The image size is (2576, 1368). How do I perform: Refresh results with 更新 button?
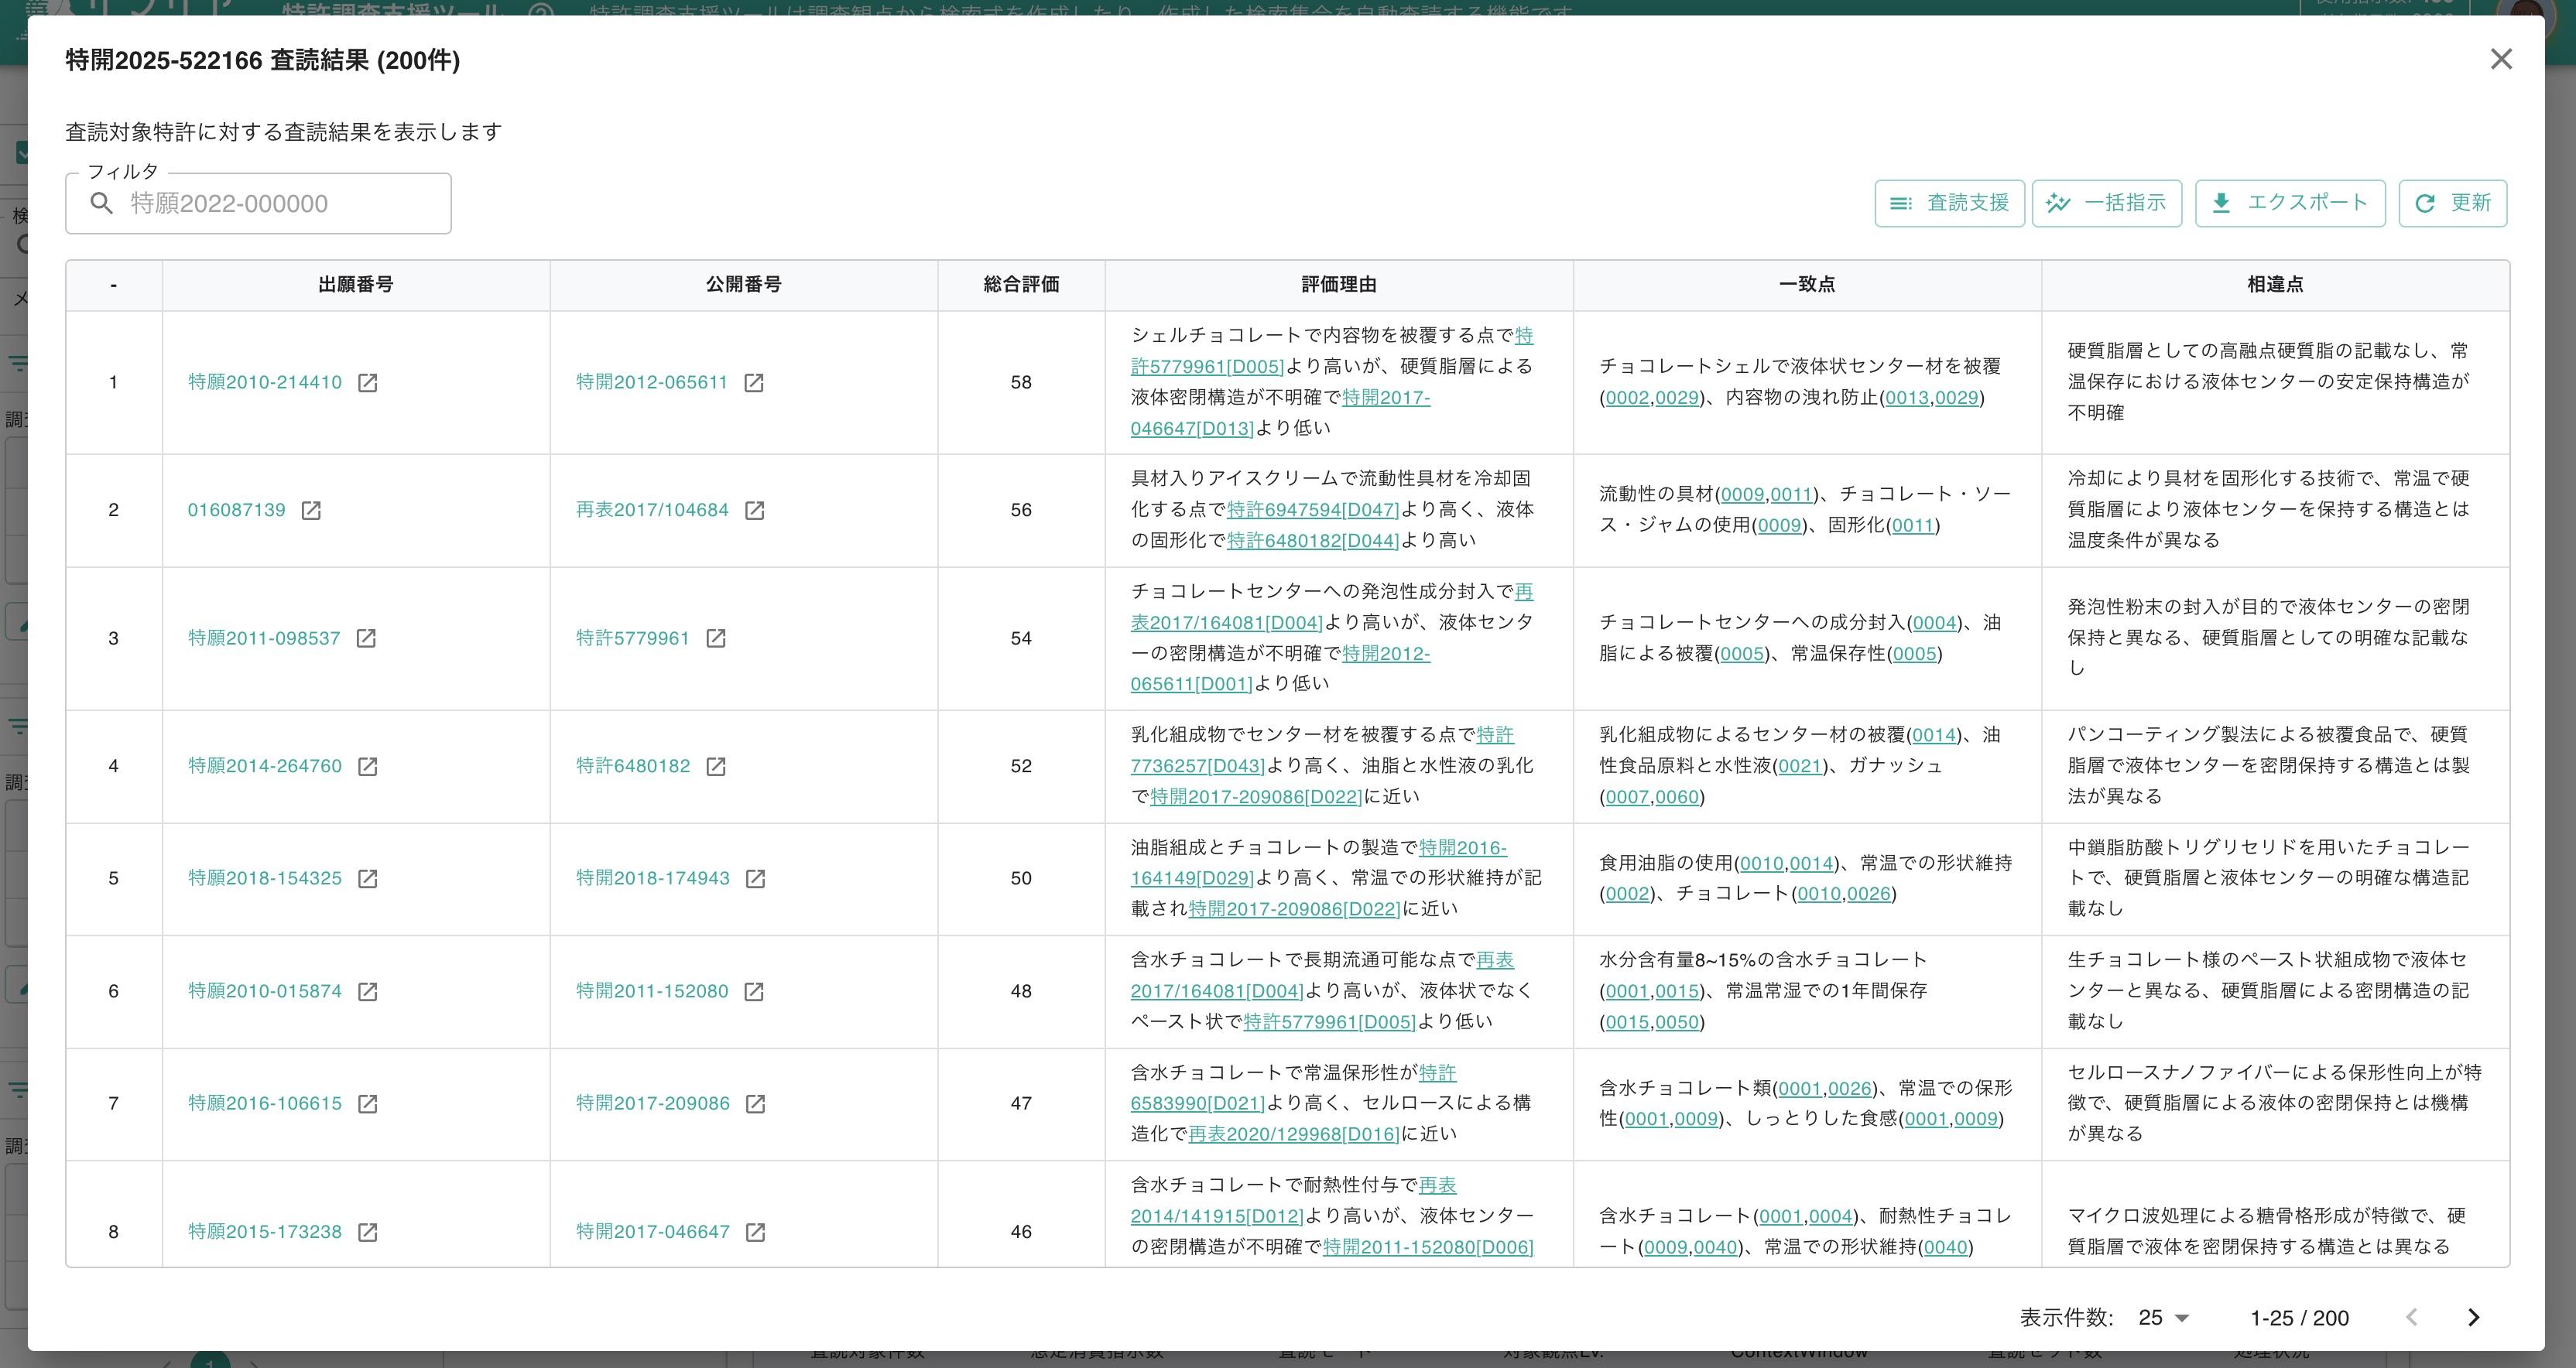2453,203
